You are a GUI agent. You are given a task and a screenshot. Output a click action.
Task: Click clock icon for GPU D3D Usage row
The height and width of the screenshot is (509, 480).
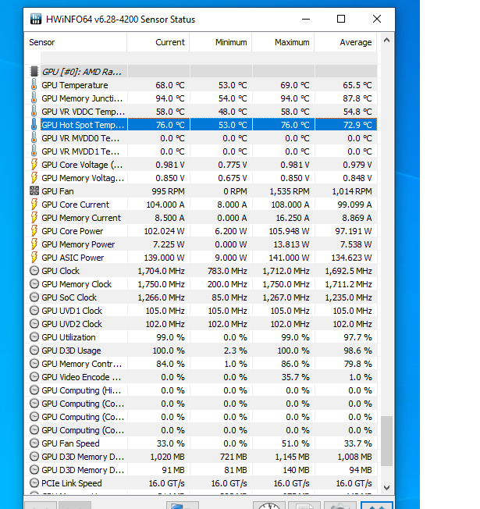34,351
